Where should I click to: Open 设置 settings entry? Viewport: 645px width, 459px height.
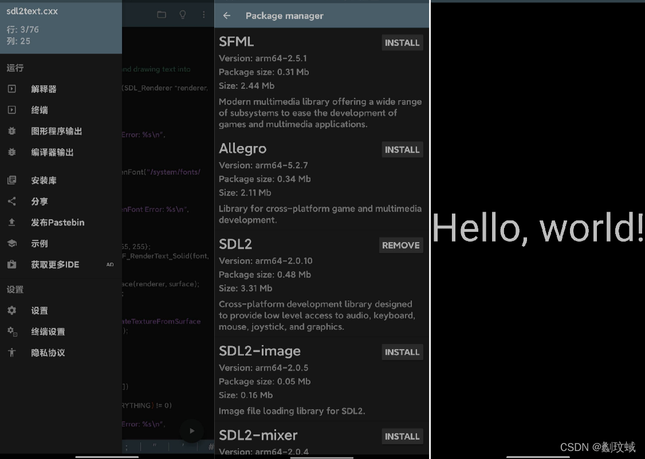[x=61, y=310]
